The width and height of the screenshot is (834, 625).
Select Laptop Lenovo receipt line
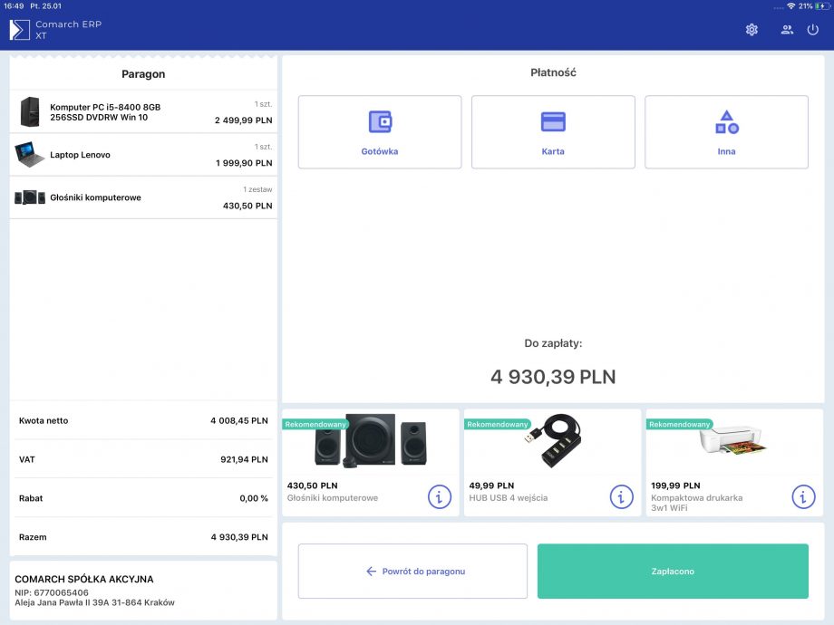tap(143, 155)
